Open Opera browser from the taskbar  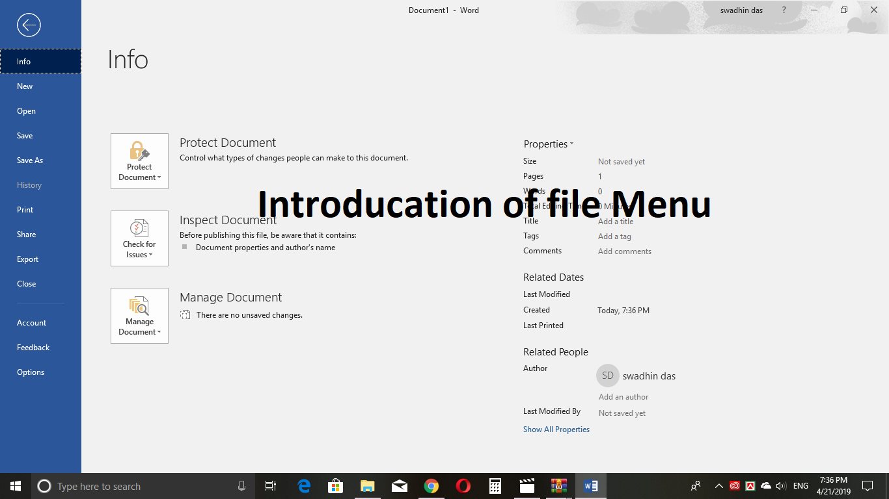coord(463,485)
